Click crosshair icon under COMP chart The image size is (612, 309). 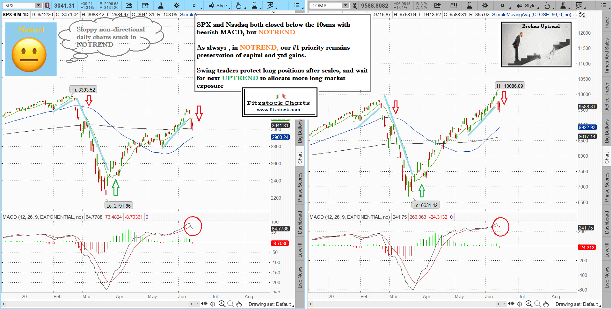pyautogui.click(x=520, y=304)
